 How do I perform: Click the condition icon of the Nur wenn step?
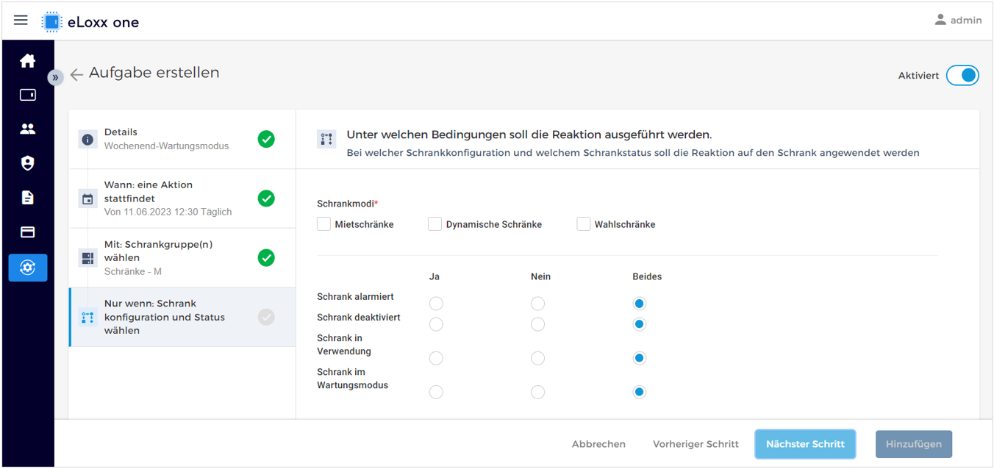coord(88,317)
